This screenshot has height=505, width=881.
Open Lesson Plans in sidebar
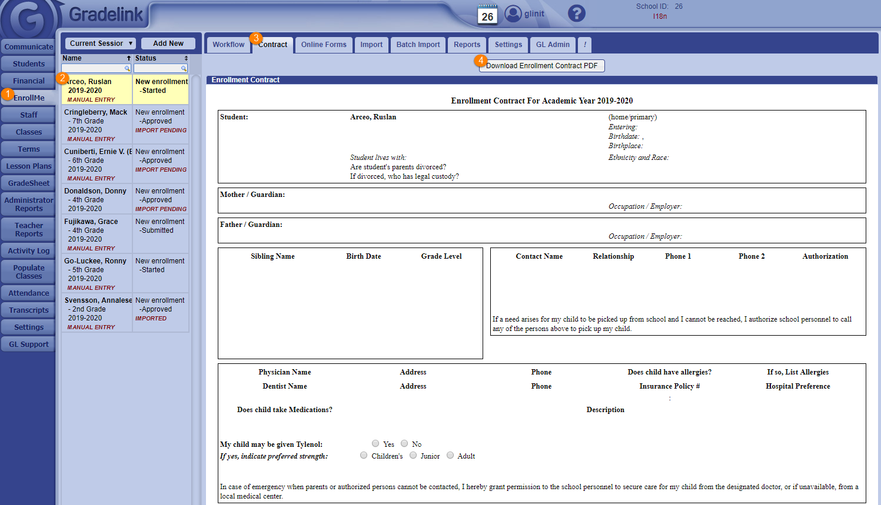[28, 166]
